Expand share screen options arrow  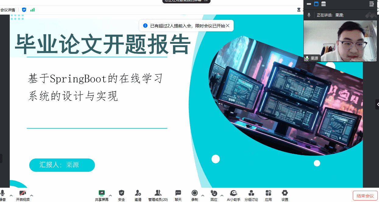tap(110, 195)
